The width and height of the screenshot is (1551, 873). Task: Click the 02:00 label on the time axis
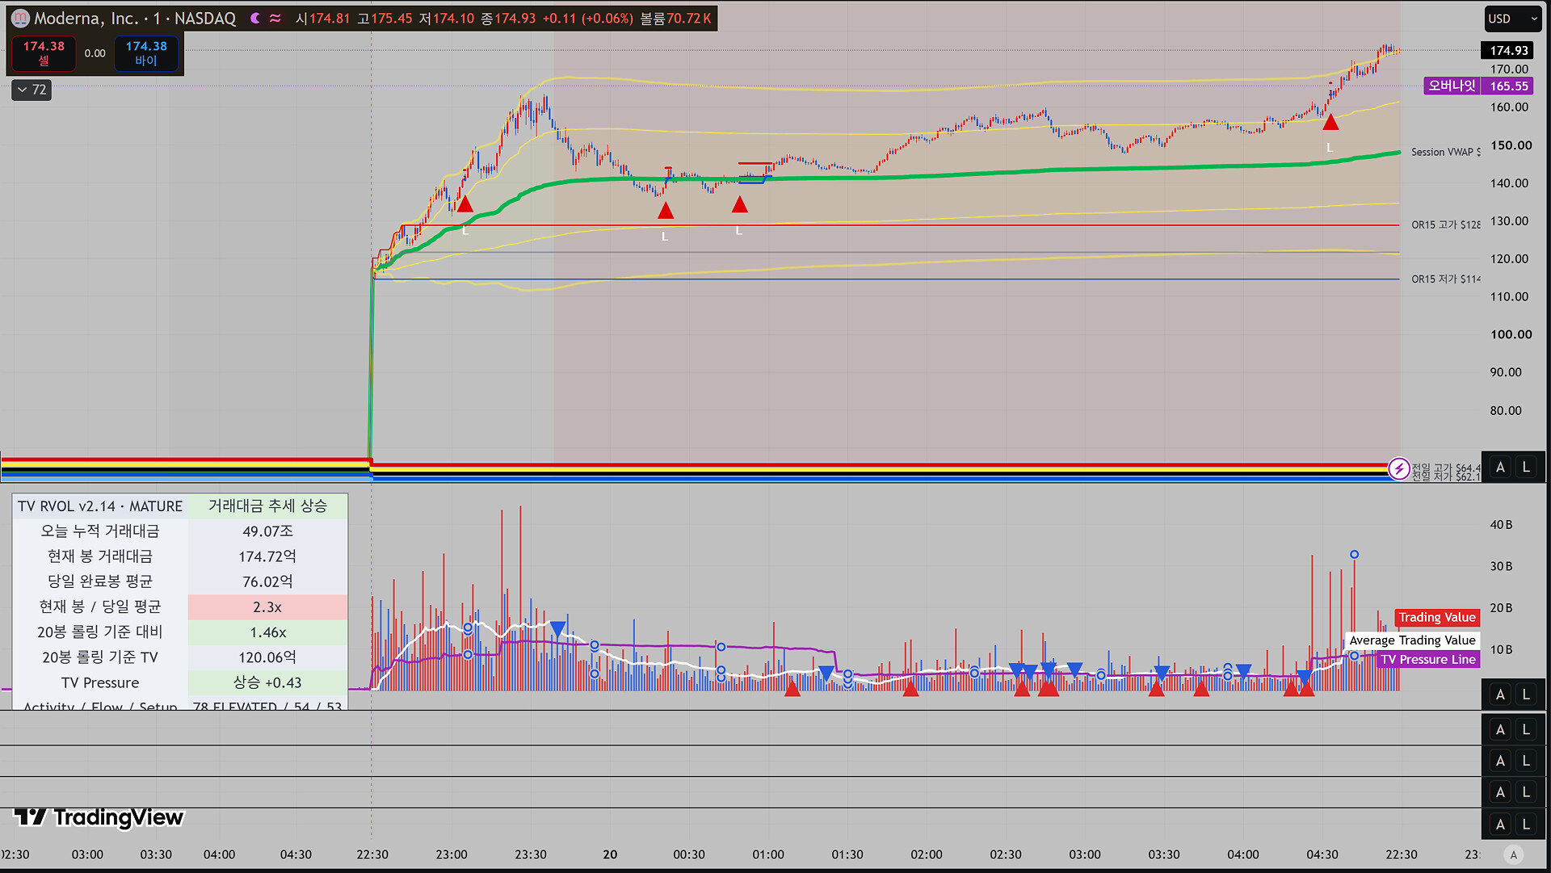click(927, 854)
